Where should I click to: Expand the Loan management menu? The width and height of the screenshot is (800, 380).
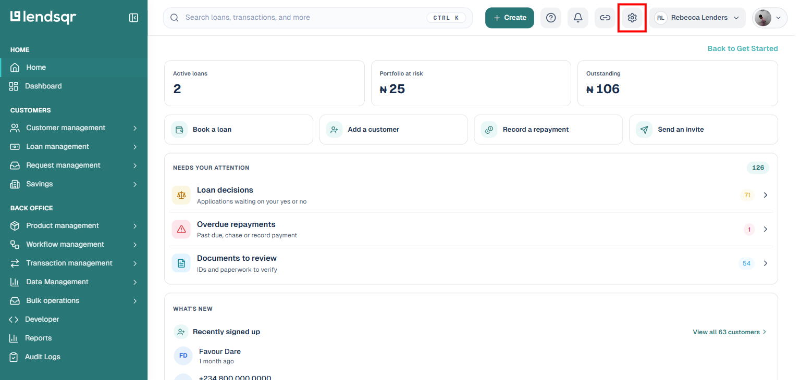74,147
